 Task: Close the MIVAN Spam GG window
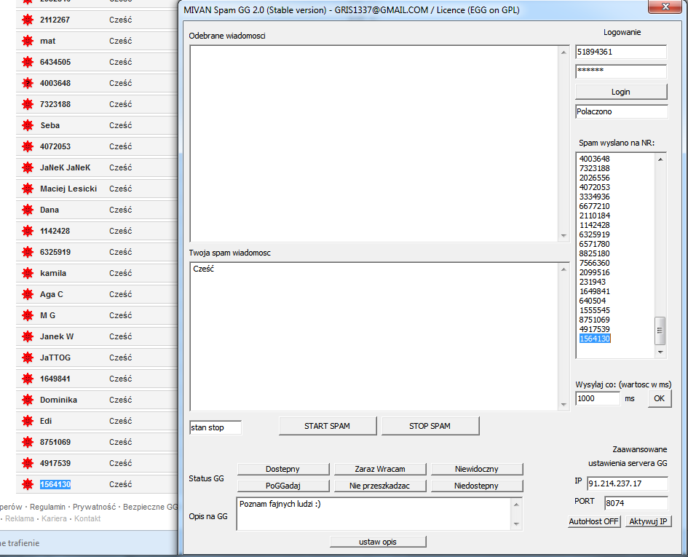click(x=665, y=7)
